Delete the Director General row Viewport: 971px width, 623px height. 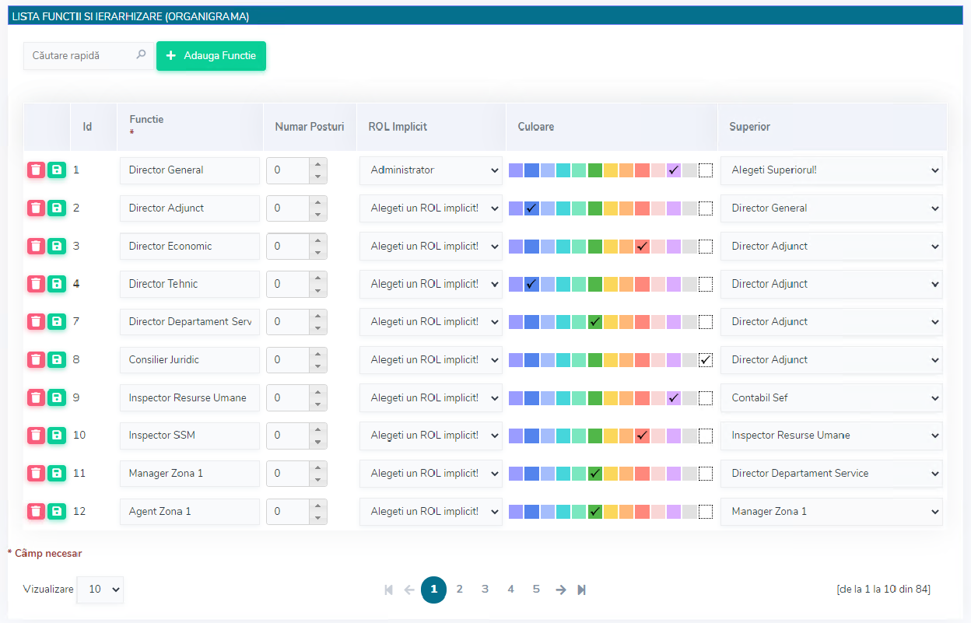click(x=36, y=170)
